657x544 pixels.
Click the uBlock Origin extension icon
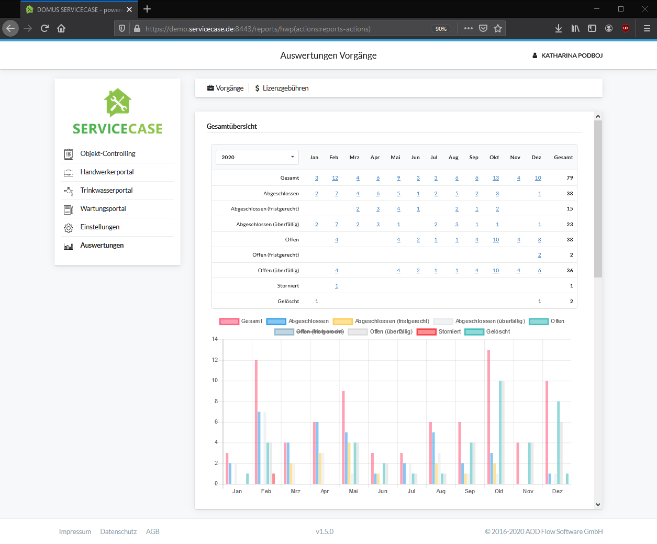point(626,28)
